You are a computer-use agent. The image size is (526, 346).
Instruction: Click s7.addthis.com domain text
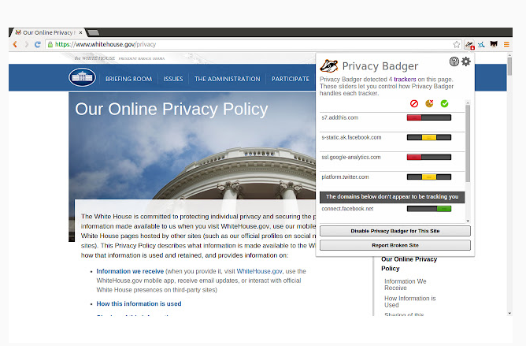point(340,117)
